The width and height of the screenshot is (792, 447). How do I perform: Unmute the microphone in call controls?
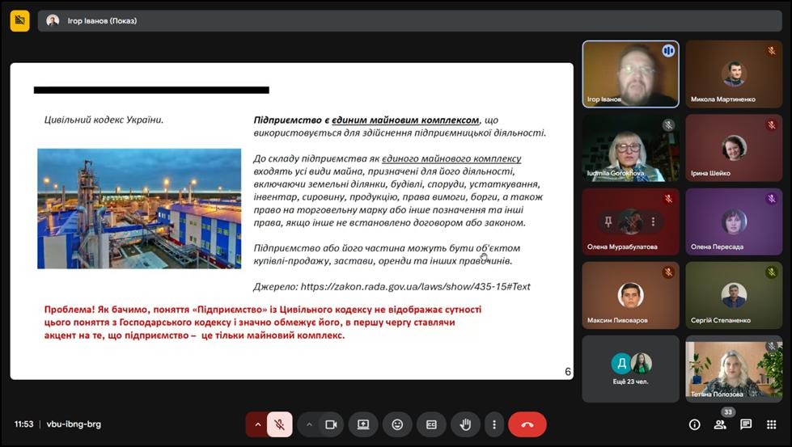coord(279,424)
